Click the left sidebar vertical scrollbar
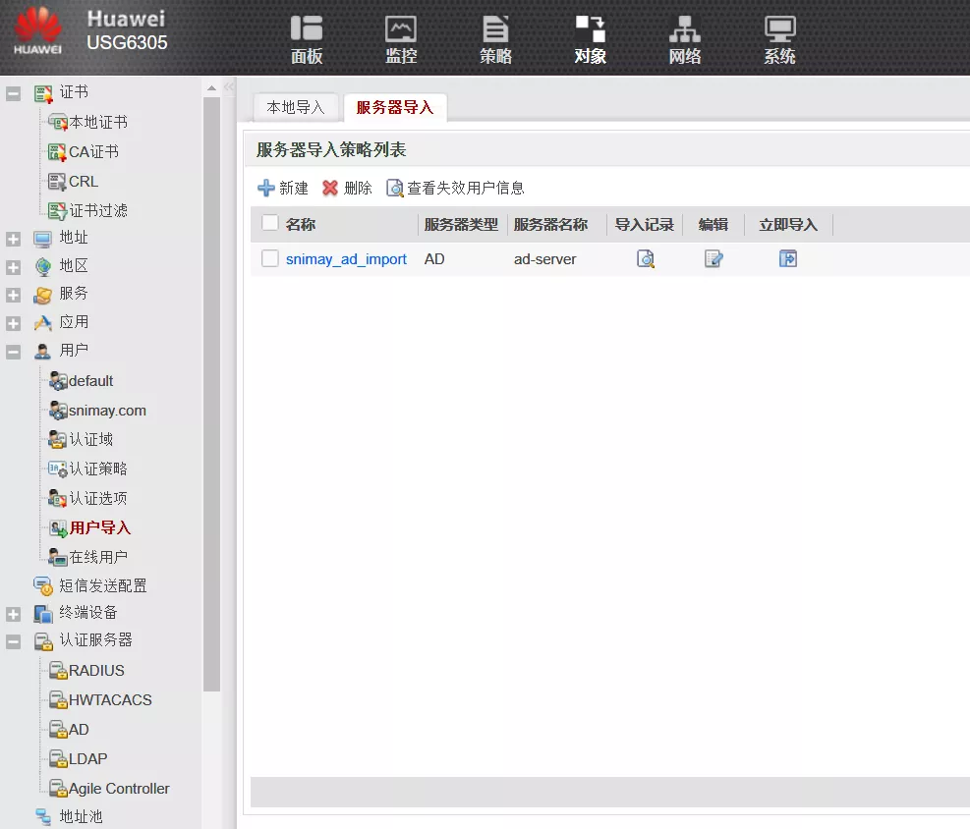Viewport: 970px width, 829px height. pos(211,393)
